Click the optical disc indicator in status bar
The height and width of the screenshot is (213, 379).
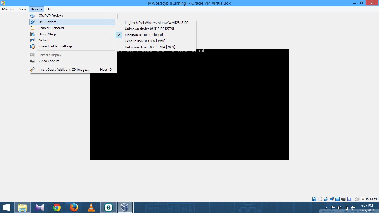click(320, 199)
